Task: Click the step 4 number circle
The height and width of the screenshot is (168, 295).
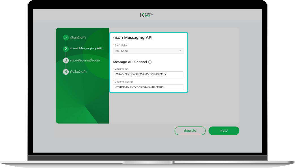Action: [66, 72]
